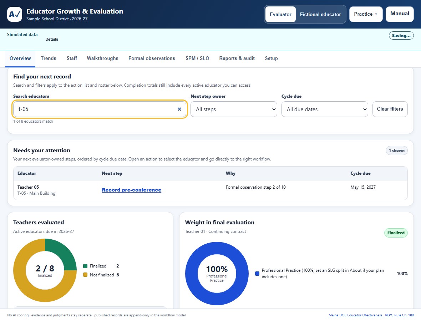Click the green Finalized status badge
Image resolution: width=421 pixels, height=321 pixels.
point(396,233)
